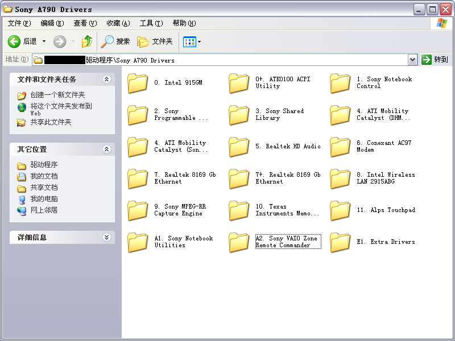Toggle the Folders pane button
Image resolution: width=455 pixels, height=341 pixels.
click(155, 41)
